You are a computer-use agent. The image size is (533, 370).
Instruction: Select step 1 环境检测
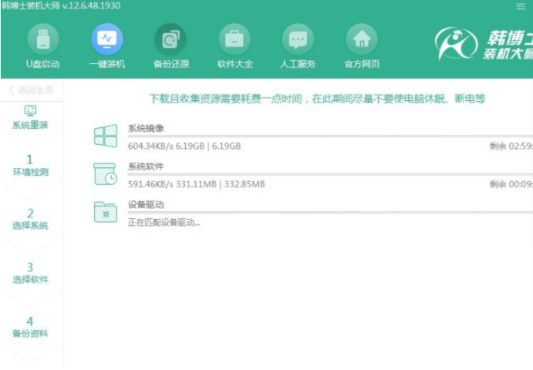[31, 164]
